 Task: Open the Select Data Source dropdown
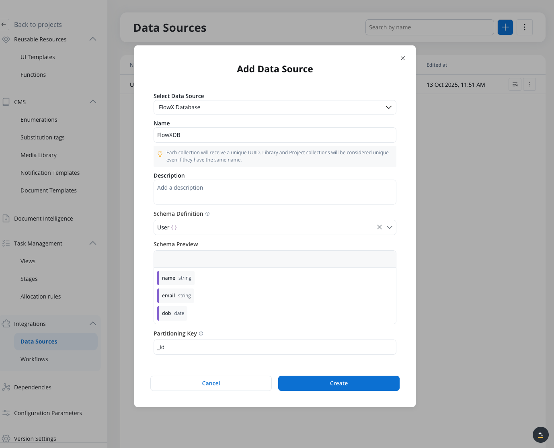coord(275,107)
